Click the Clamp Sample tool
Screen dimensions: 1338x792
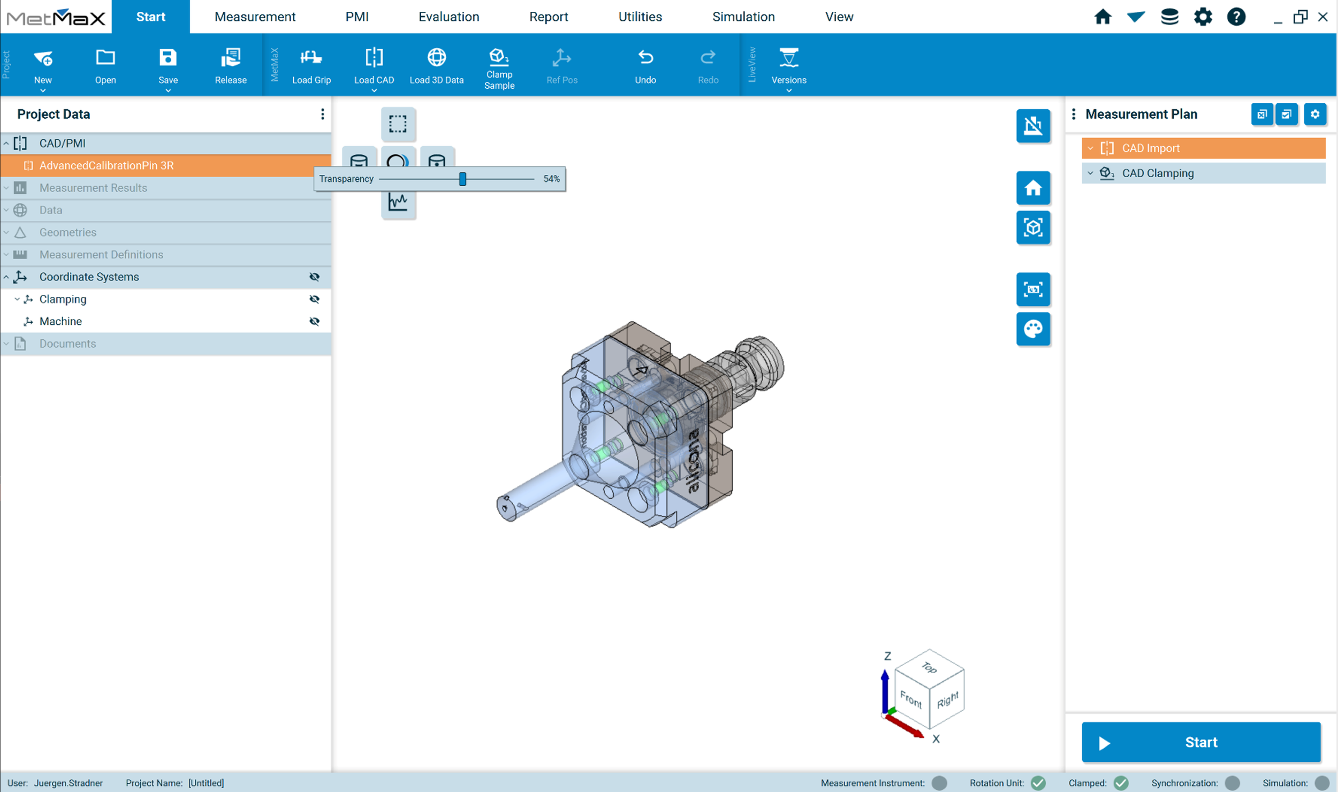(x=499, y=68)
